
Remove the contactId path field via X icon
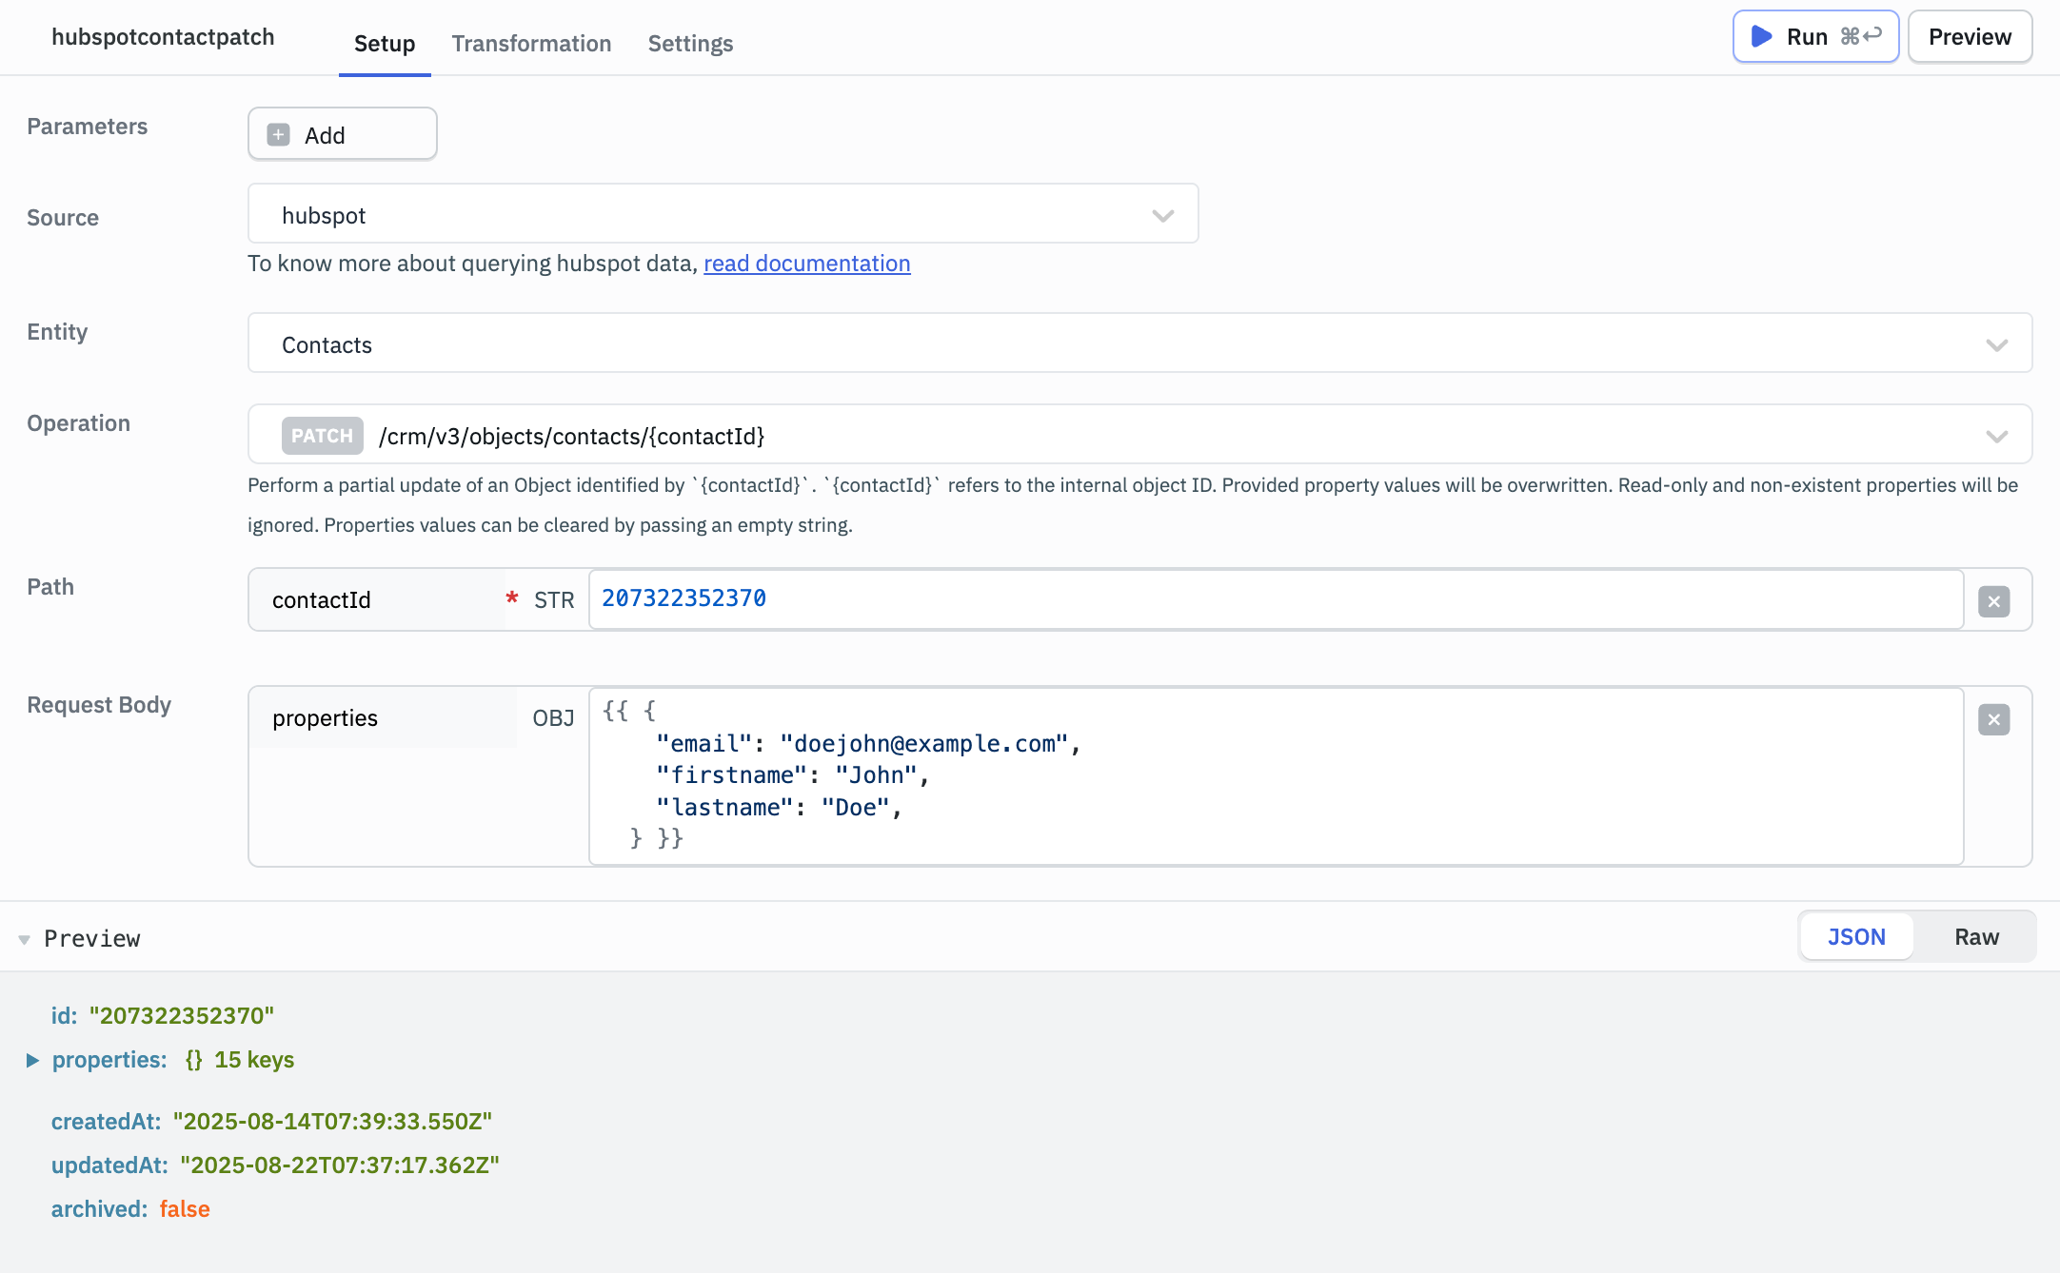click(1994, 599)
